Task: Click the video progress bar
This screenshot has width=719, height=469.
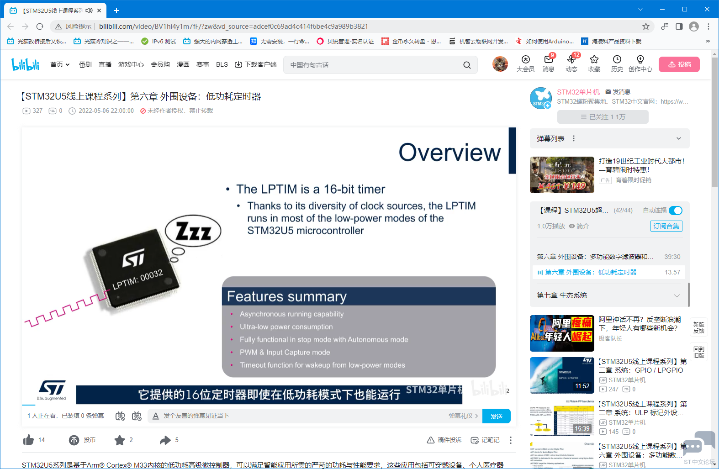Action: [x=269, y=405]
